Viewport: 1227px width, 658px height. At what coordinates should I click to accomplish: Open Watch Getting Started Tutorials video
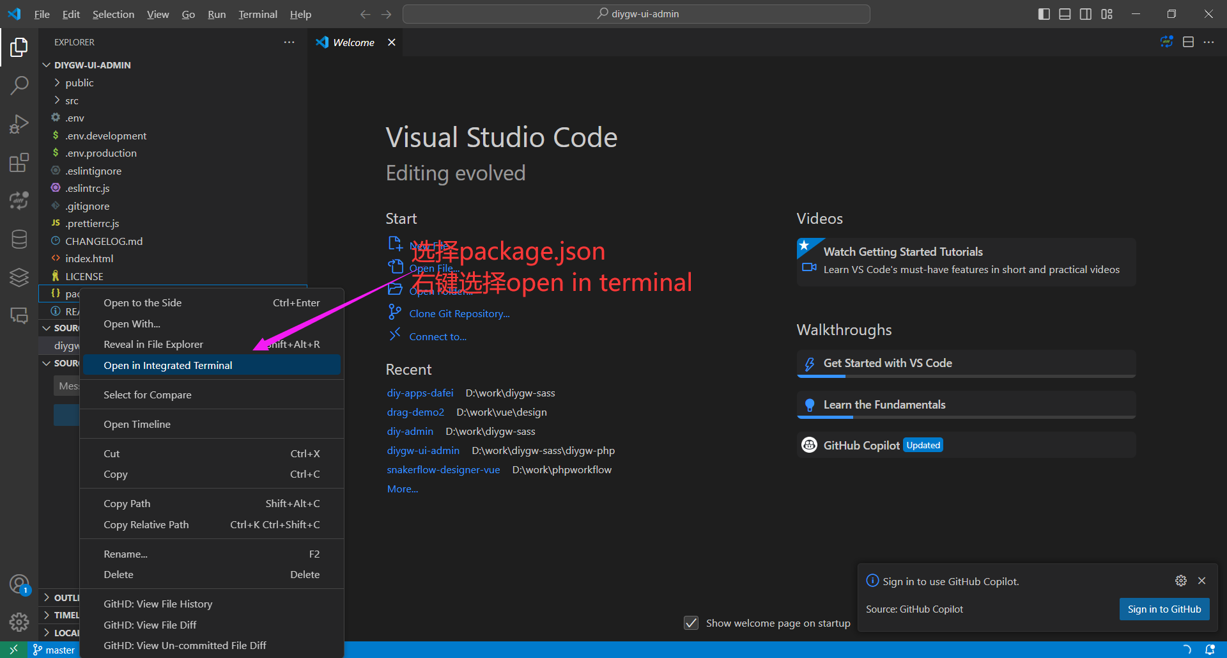tap(966, 261)
